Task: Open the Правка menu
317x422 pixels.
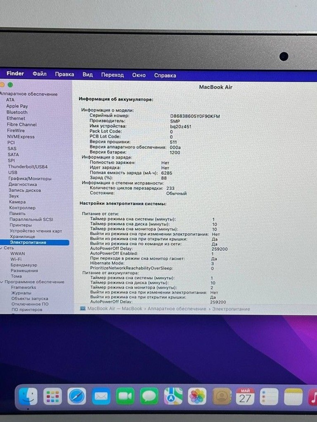Action: 64,74
